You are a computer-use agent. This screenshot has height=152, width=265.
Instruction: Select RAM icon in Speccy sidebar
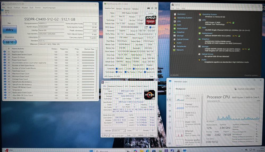pyautogui.click(x=175, y=25)
